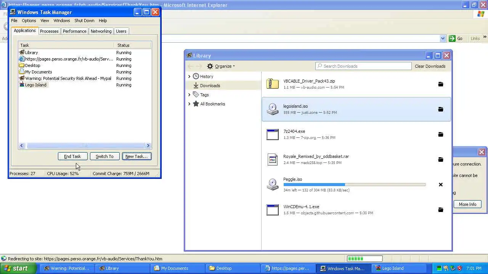Open containing folder for legoisland.iso
The image size is (488, 274).
coord(440,109)
